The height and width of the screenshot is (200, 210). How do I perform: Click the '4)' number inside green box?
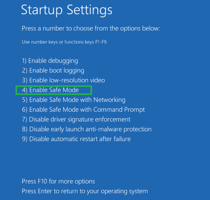[x=25, y=90]
